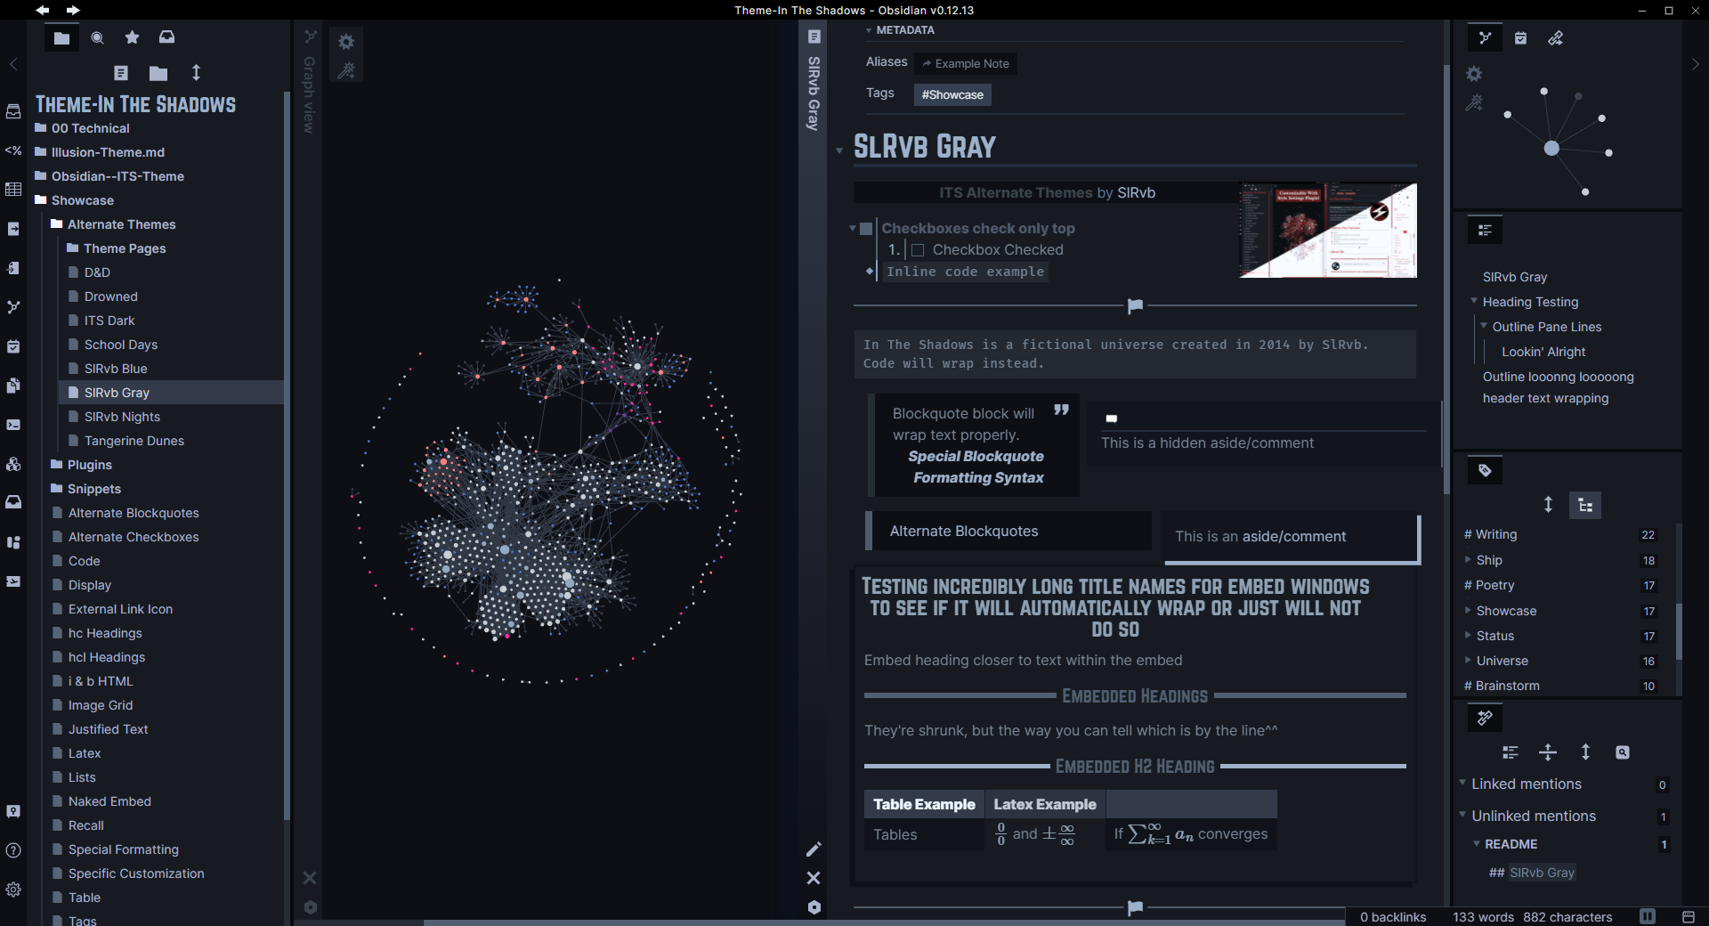
Task: Collapse Linked mentions section
Action: point(1462,783)
